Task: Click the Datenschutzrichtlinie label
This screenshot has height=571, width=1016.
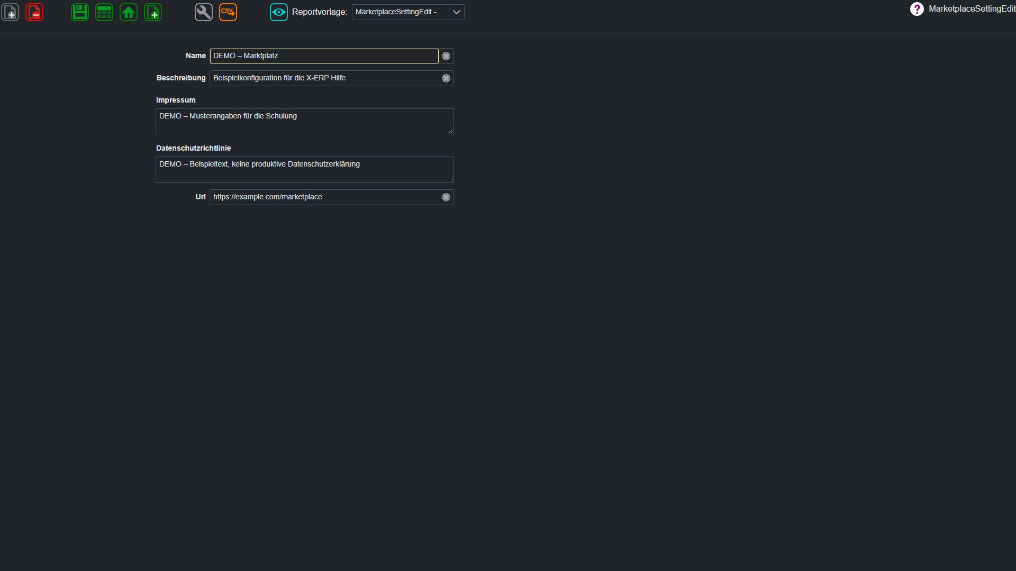Action: (194, 148)
